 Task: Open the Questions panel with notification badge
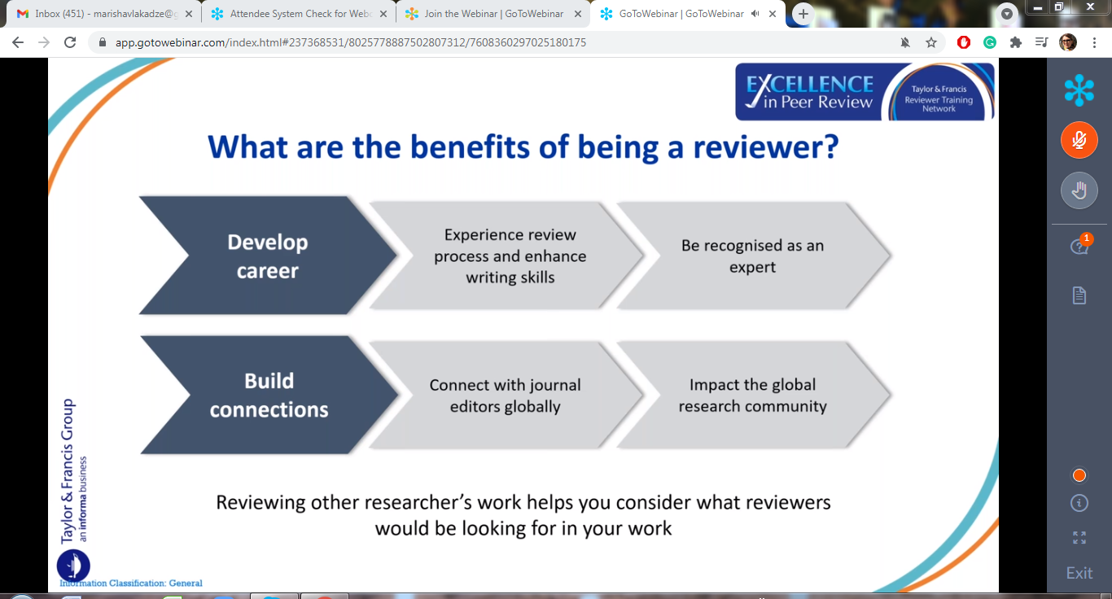[1079, 246]
